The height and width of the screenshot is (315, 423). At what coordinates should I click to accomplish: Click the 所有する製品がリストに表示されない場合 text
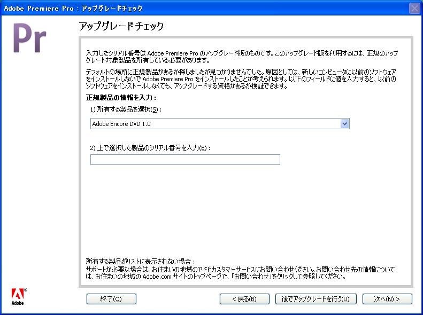pos(140,261)
